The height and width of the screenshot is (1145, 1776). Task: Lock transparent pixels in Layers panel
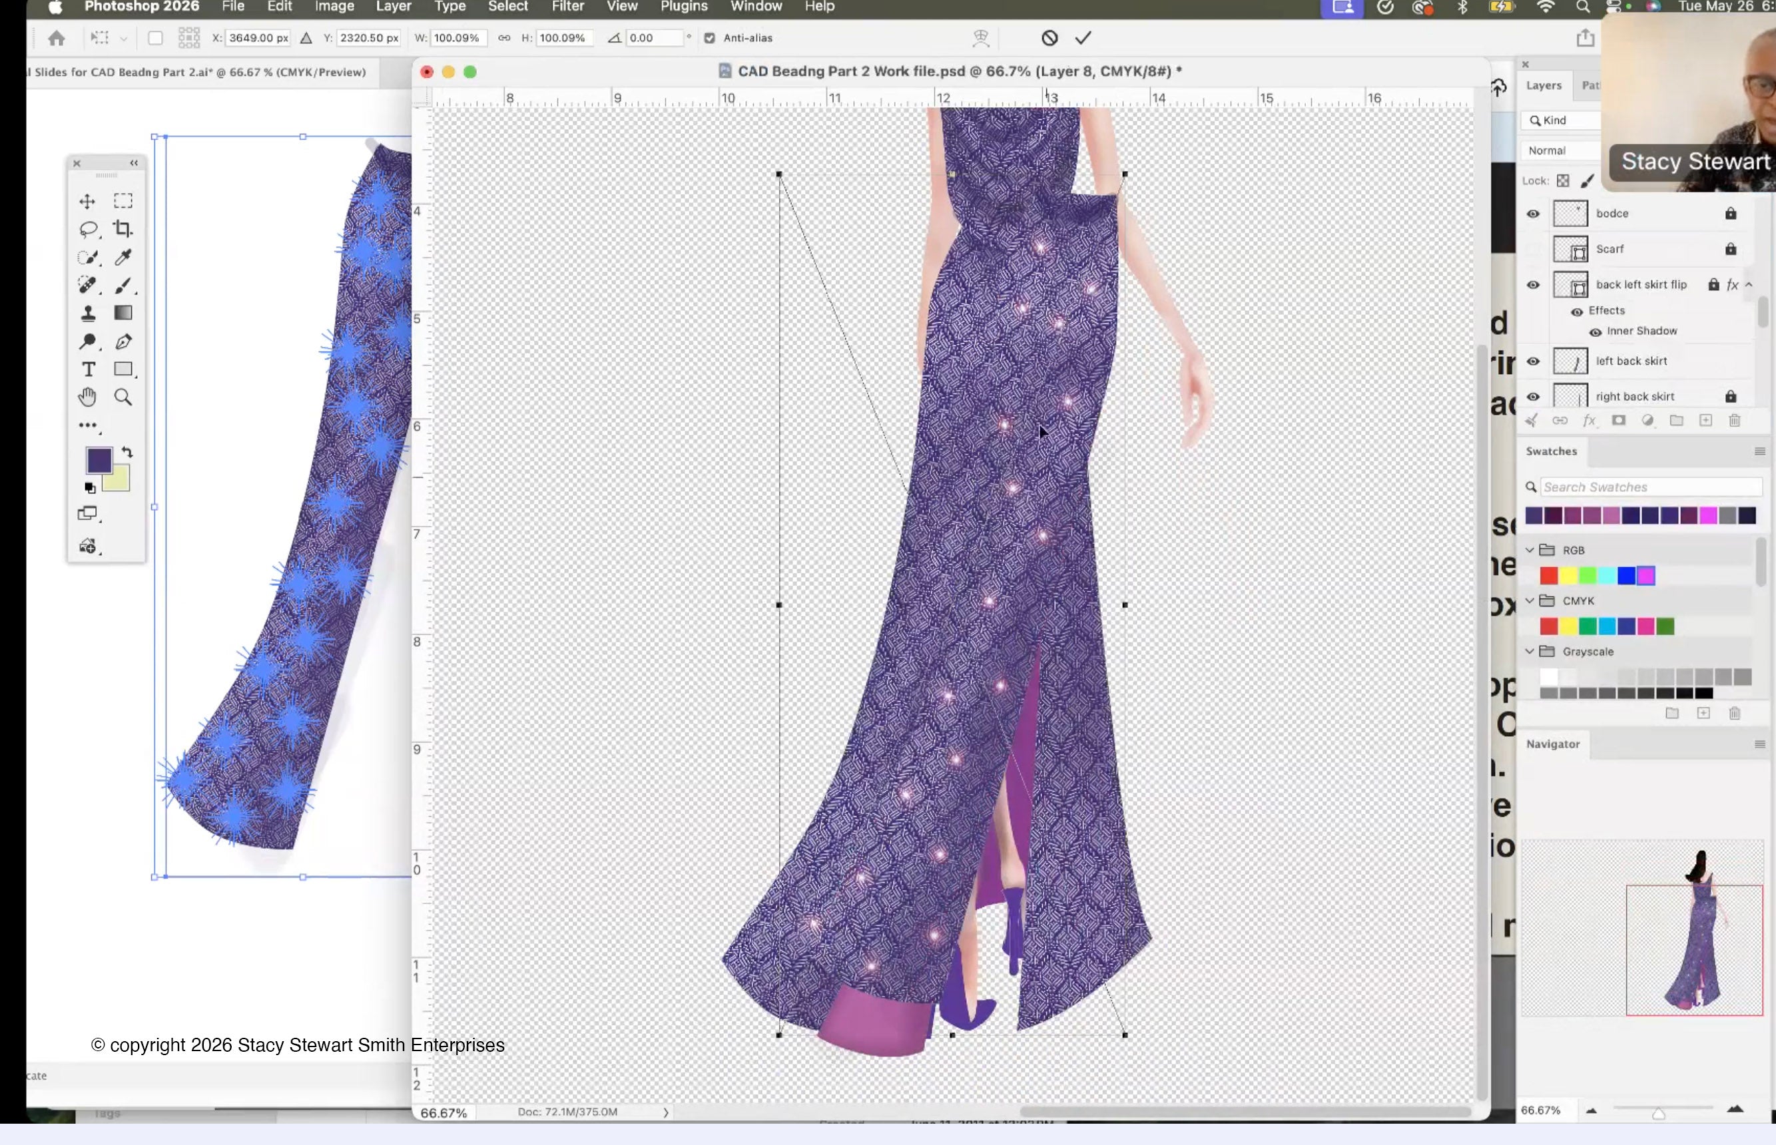(1564, 180)
